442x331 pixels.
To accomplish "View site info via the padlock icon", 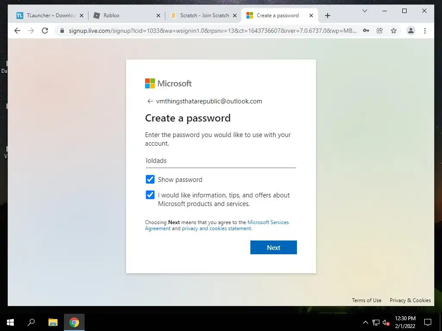I will pos(62,31).
